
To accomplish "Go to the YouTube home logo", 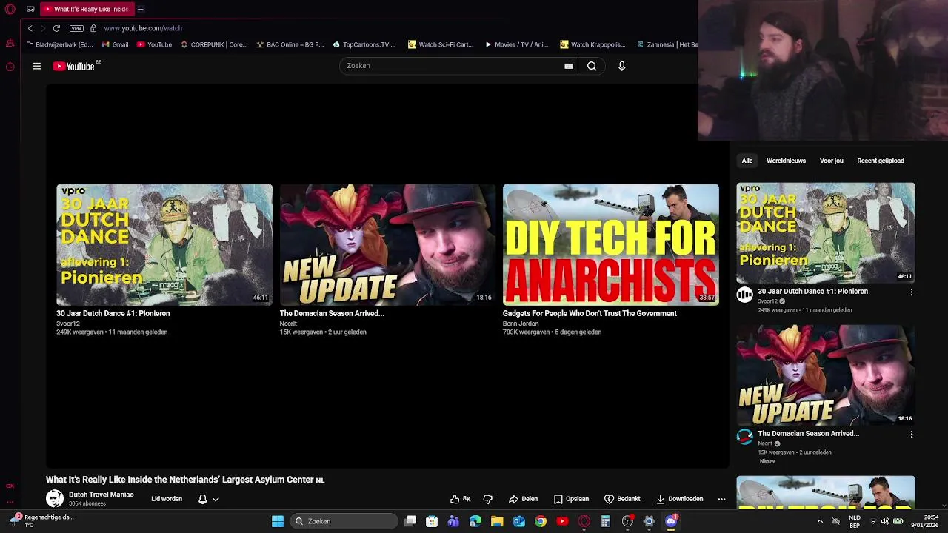I will tap(74, 66).
